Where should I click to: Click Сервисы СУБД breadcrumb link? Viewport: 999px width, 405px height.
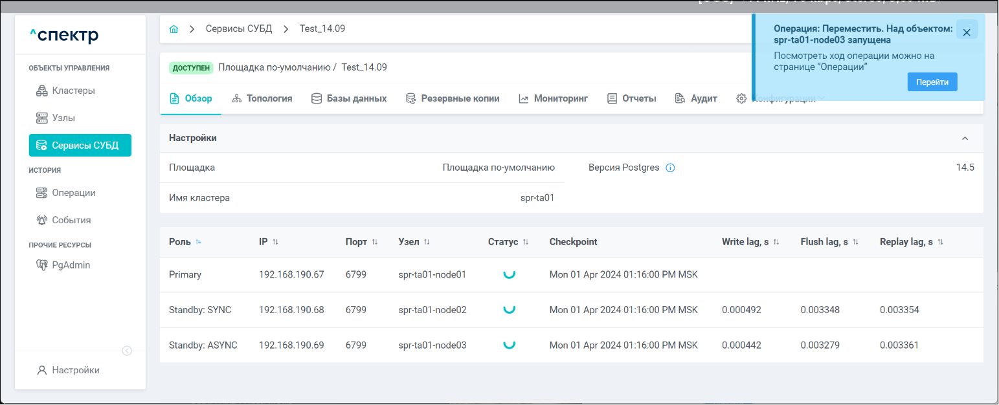239,29
